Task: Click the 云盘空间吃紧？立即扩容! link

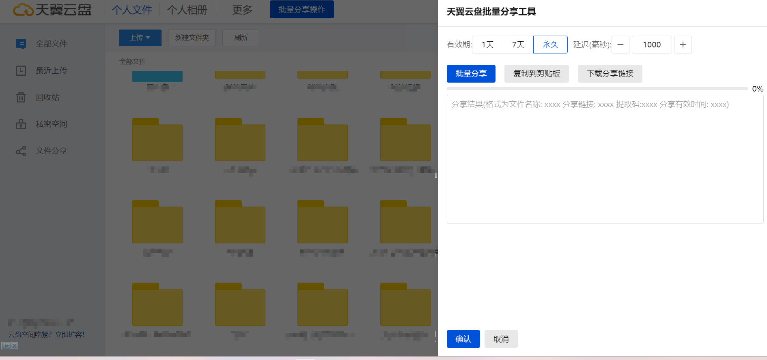Action: click(46, 334)
